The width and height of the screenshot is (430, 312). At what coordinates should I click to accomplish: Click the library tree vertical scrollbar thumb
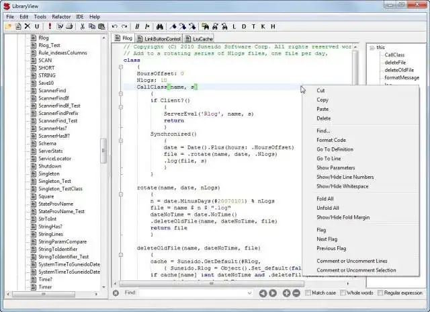click(103, 151)
